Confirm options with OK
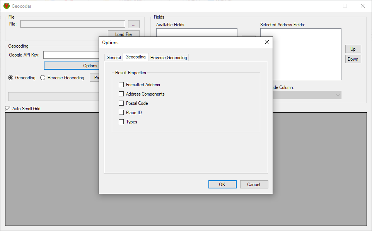Image resolution: width=372 pixels, height=231 pixels. point(222,184)
